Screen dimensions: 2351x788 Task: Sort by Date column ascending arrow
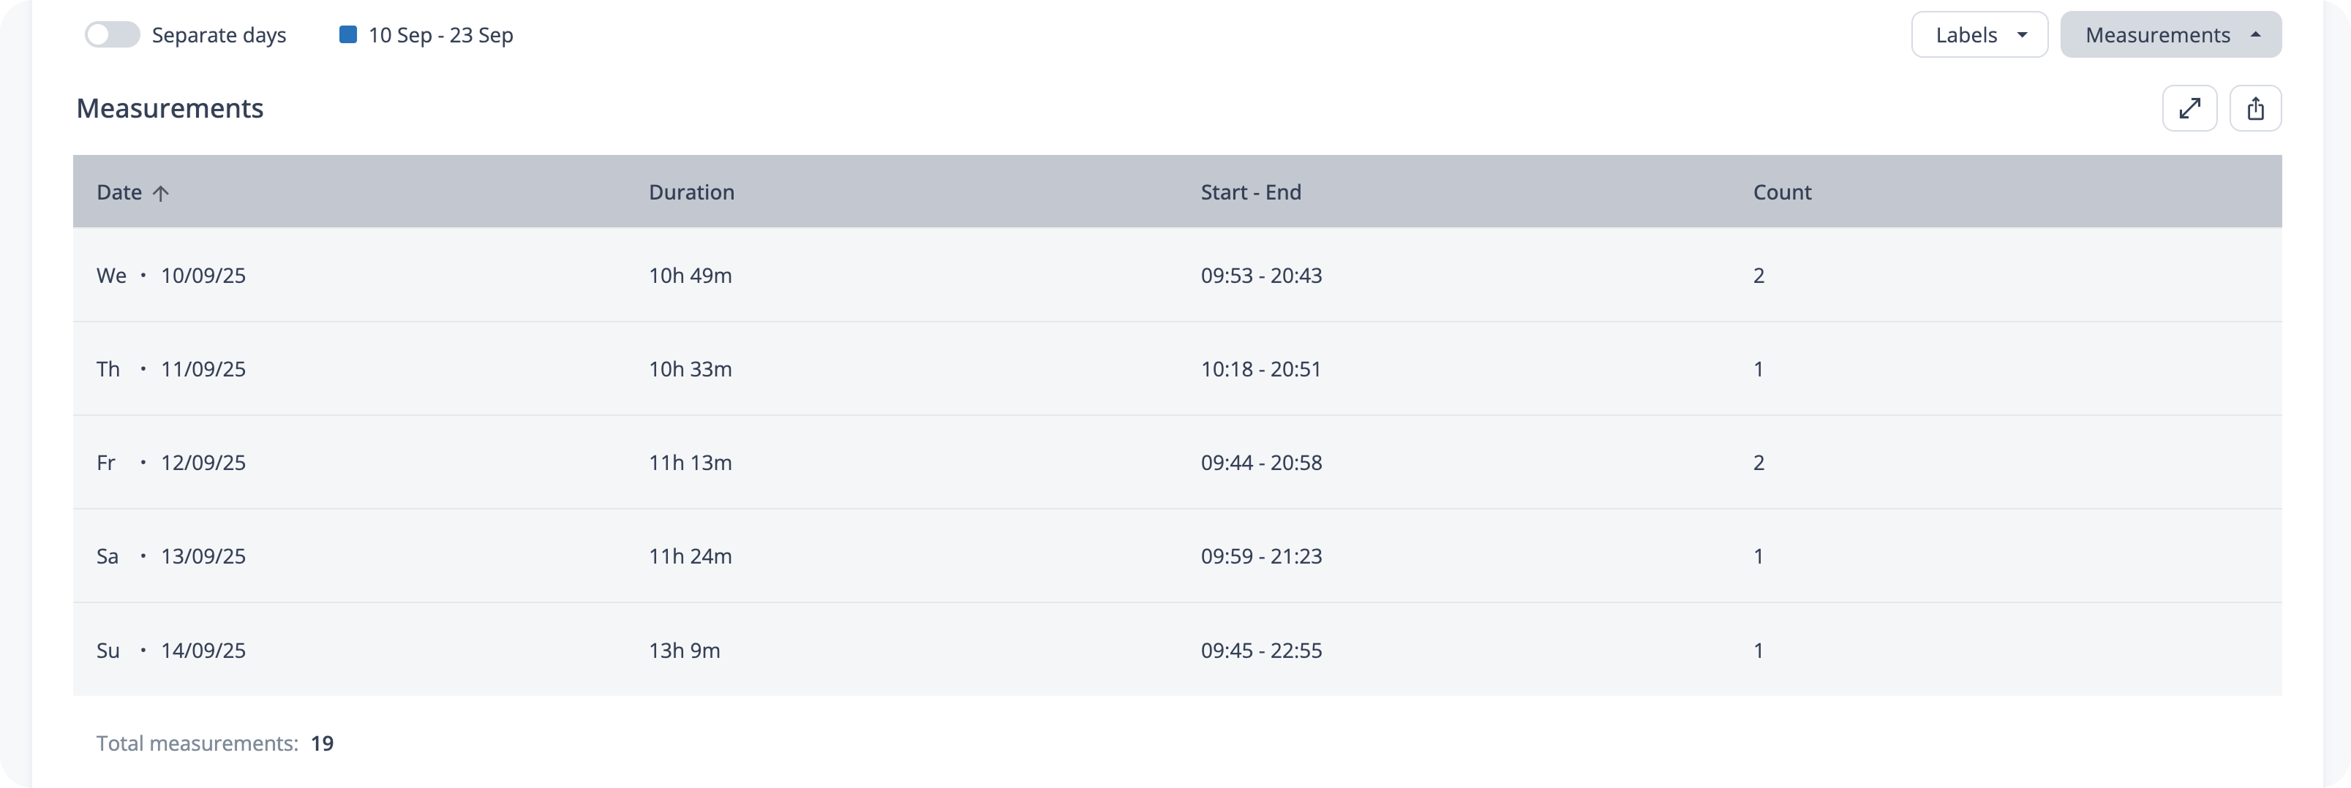161,194
